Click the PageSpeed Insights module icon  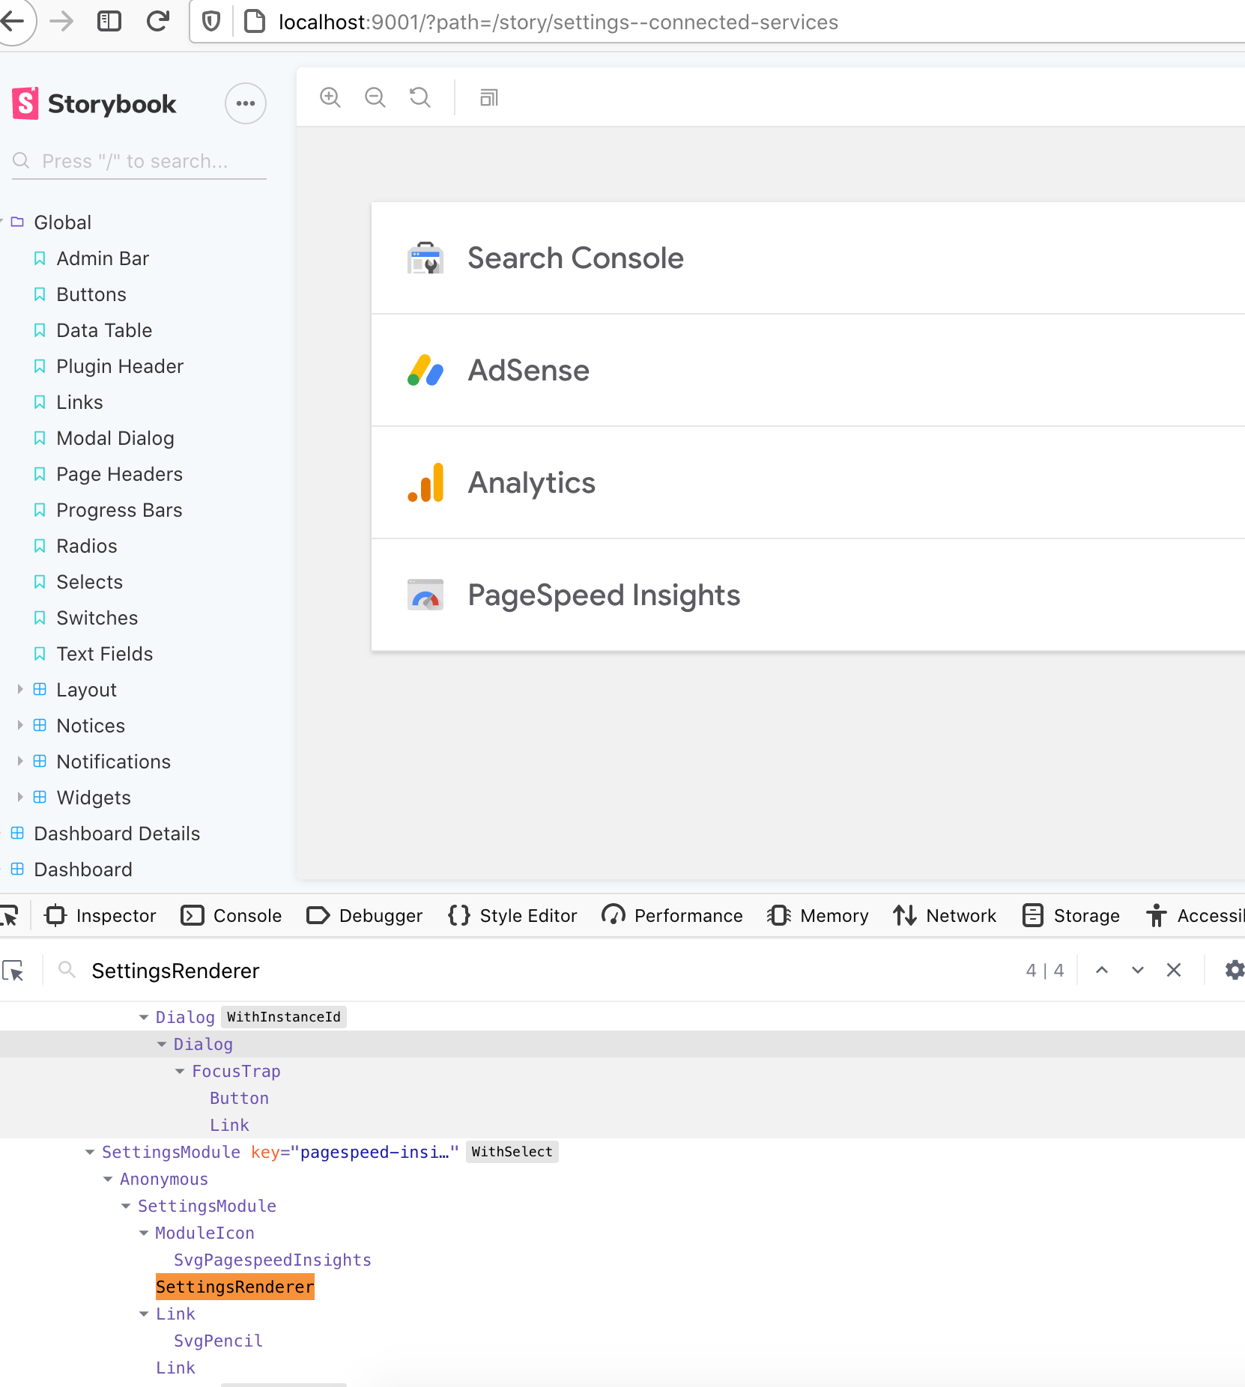[x=425, y=595]
